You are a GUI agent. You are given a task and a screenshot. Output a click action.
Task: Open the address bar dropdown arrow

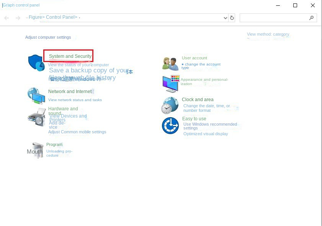[226, 18]
